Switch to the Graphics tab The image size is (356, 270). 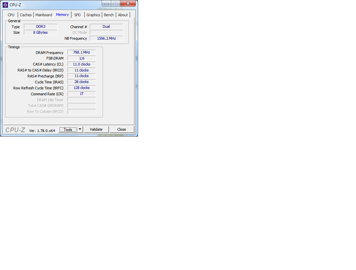pos(93,15)
